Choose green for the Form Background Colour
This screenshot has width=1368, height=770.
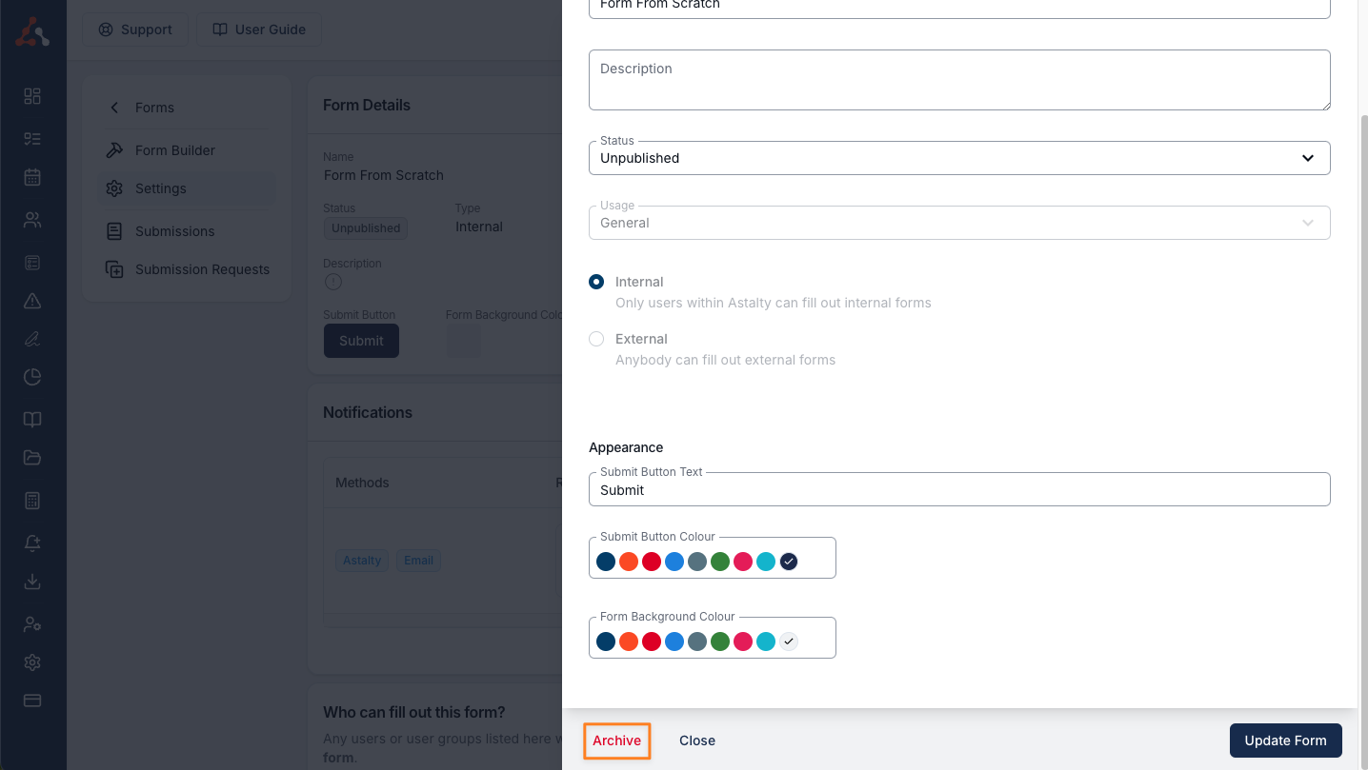(720, 642)
